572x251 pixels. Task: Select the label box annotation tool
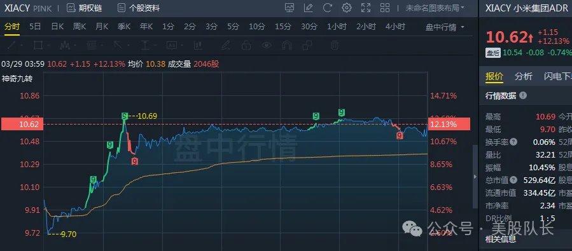click(171, 45)
